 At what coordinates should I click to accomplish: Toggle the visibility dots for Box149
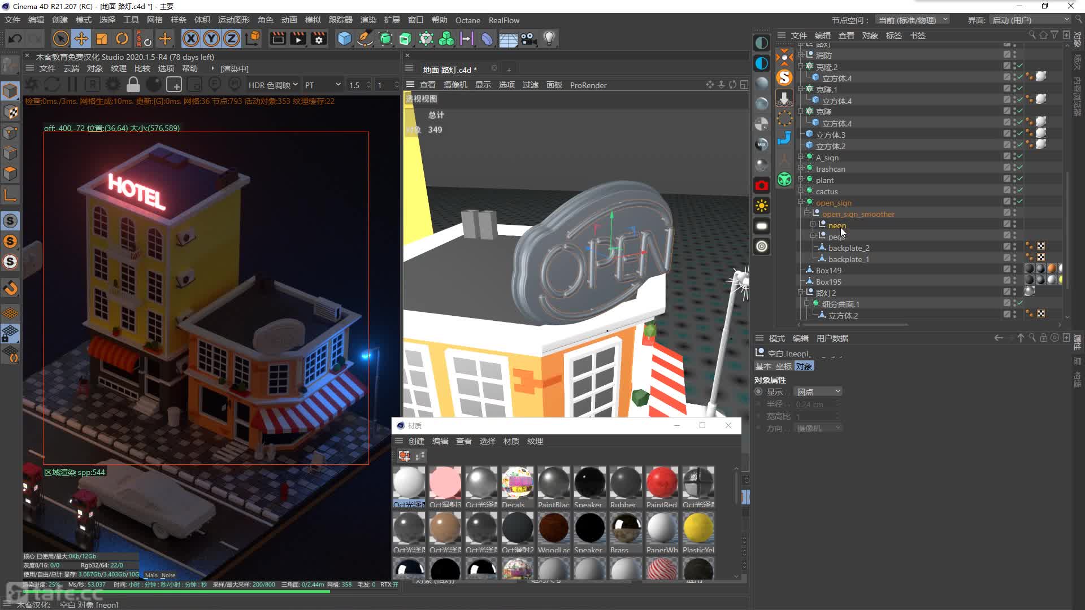[x=1014, y=270]
